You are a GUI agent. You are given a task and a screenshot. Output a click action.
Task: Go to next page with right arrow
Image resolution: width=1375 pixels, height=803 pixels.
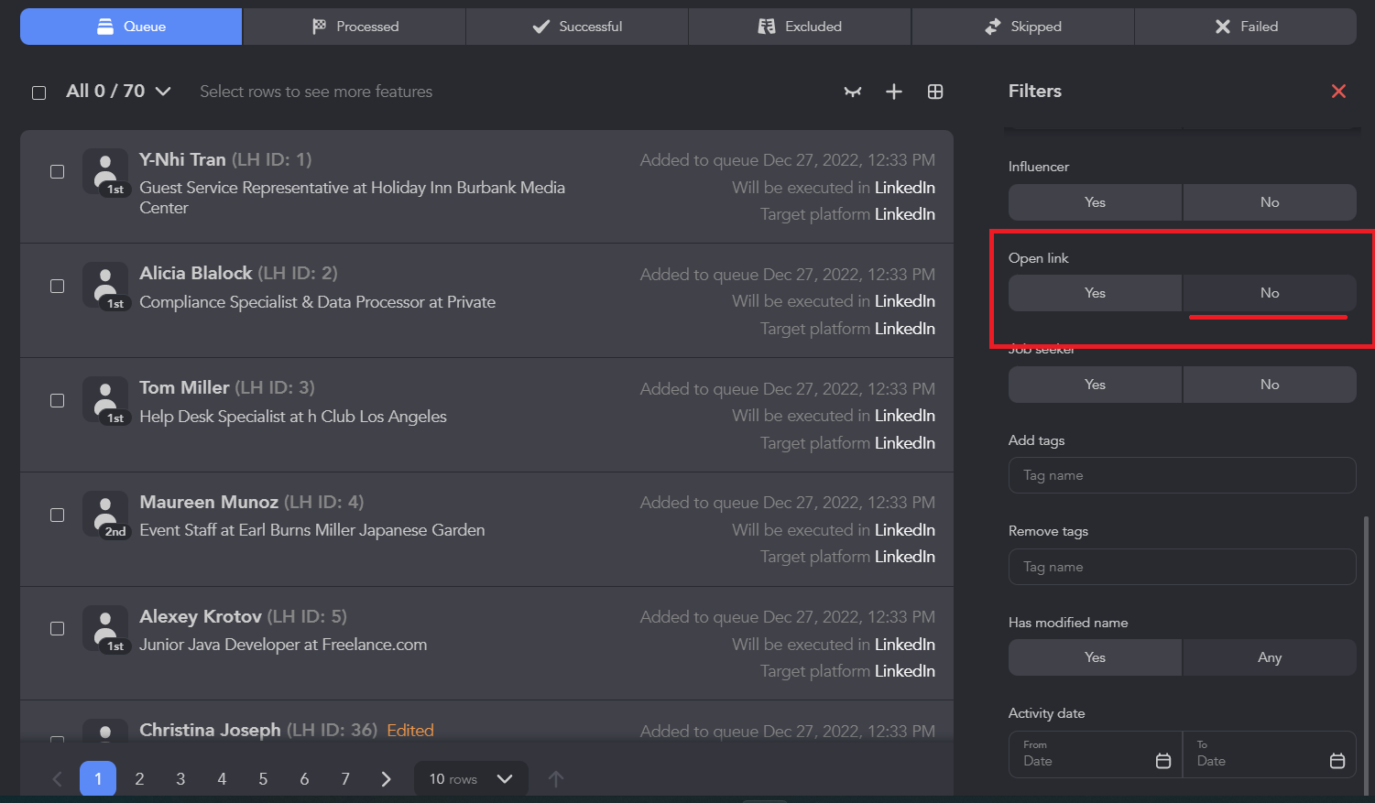coord(386,779)
